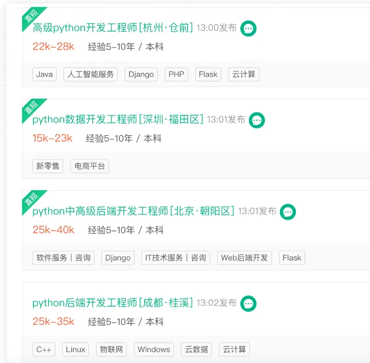Image resolution: width=370 pixels, height=363 pixels.
Task: Select Django tag in Beijing job card
Action: [118, 258]
